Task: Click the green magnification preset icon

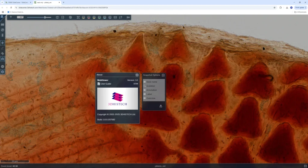Action: tap(99, 17)
